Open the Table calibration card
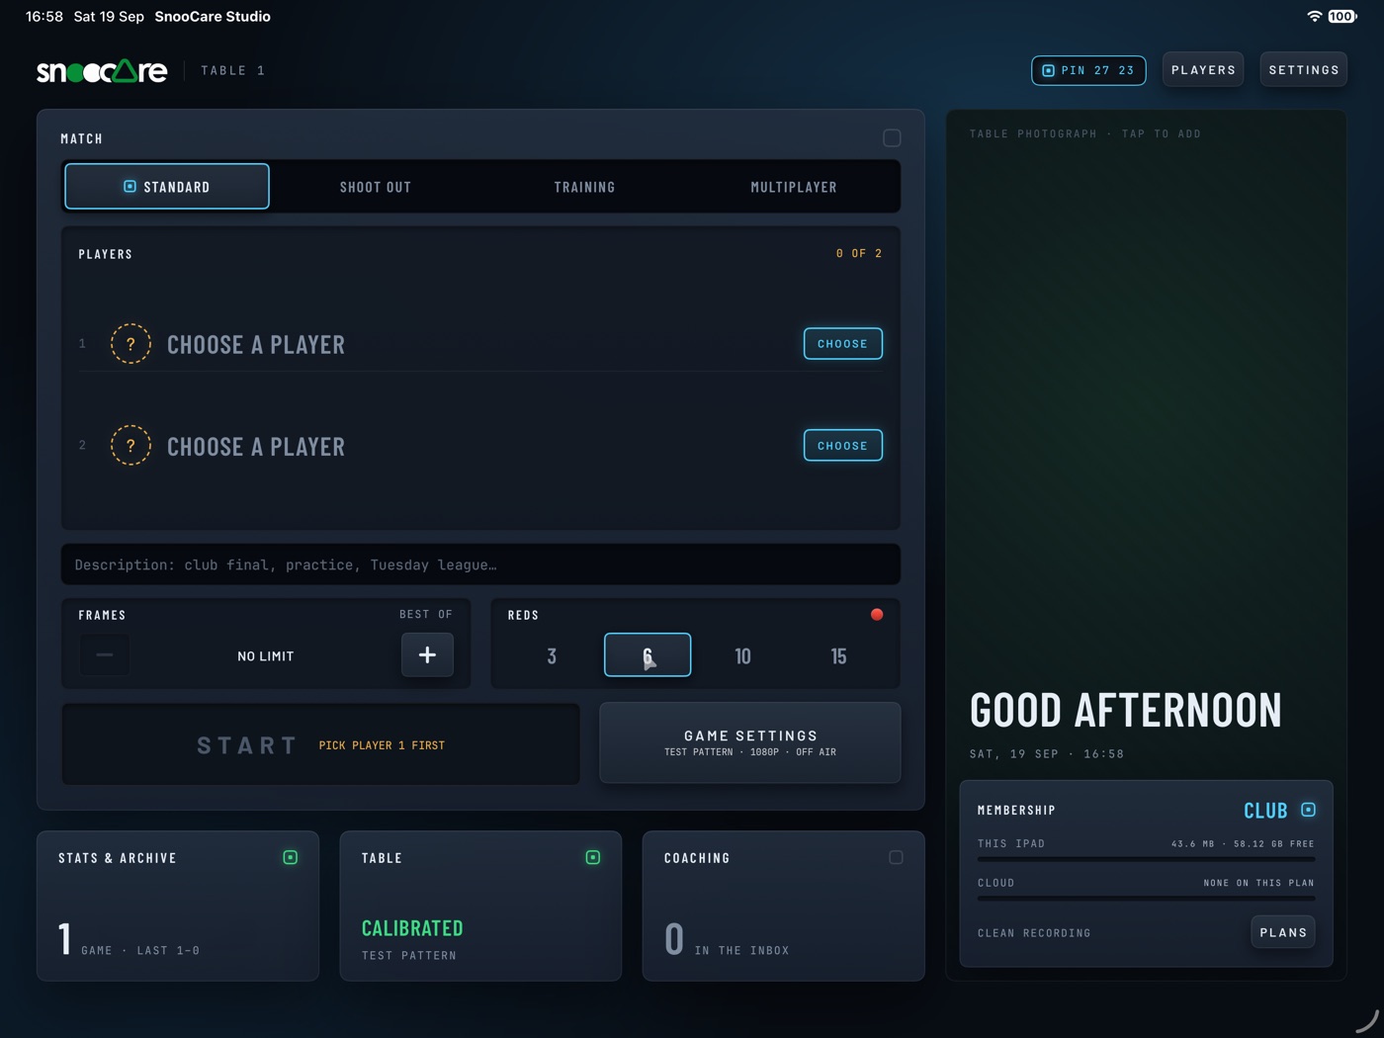The height and width of the screenshot is (1038, 1384). [x=480, y=906]
